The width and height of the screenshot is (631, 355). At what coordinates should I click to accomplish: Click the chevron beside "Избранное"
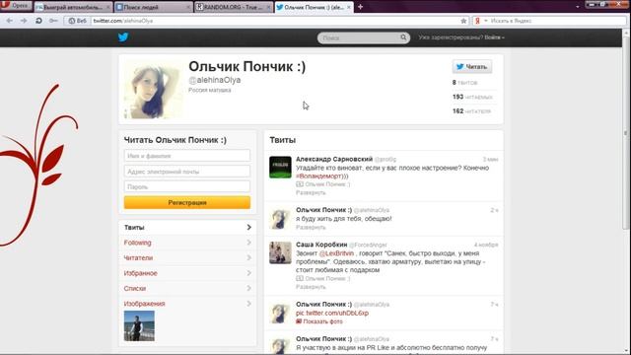point(248,273)
